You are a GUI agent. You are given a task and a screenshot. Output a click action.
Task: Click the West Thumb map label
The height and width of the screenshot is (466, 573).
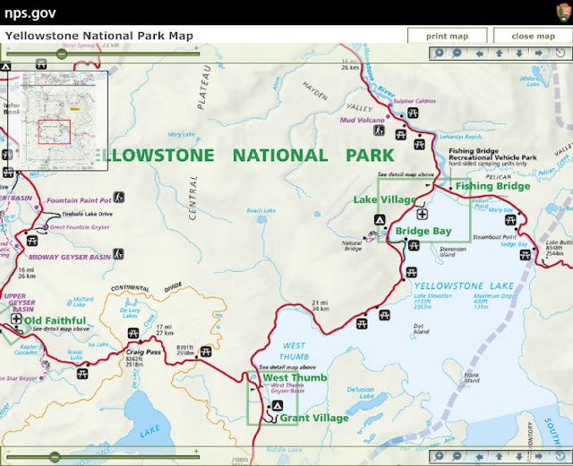pos(295,377)
